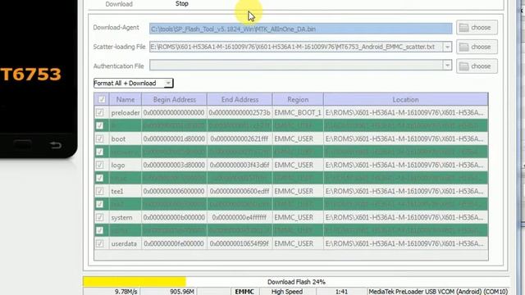The width and height of the screenshot is (525, 295).
Task: Click boot begin address 0x0000000001d80000
Action: click(x=174, y=138)
